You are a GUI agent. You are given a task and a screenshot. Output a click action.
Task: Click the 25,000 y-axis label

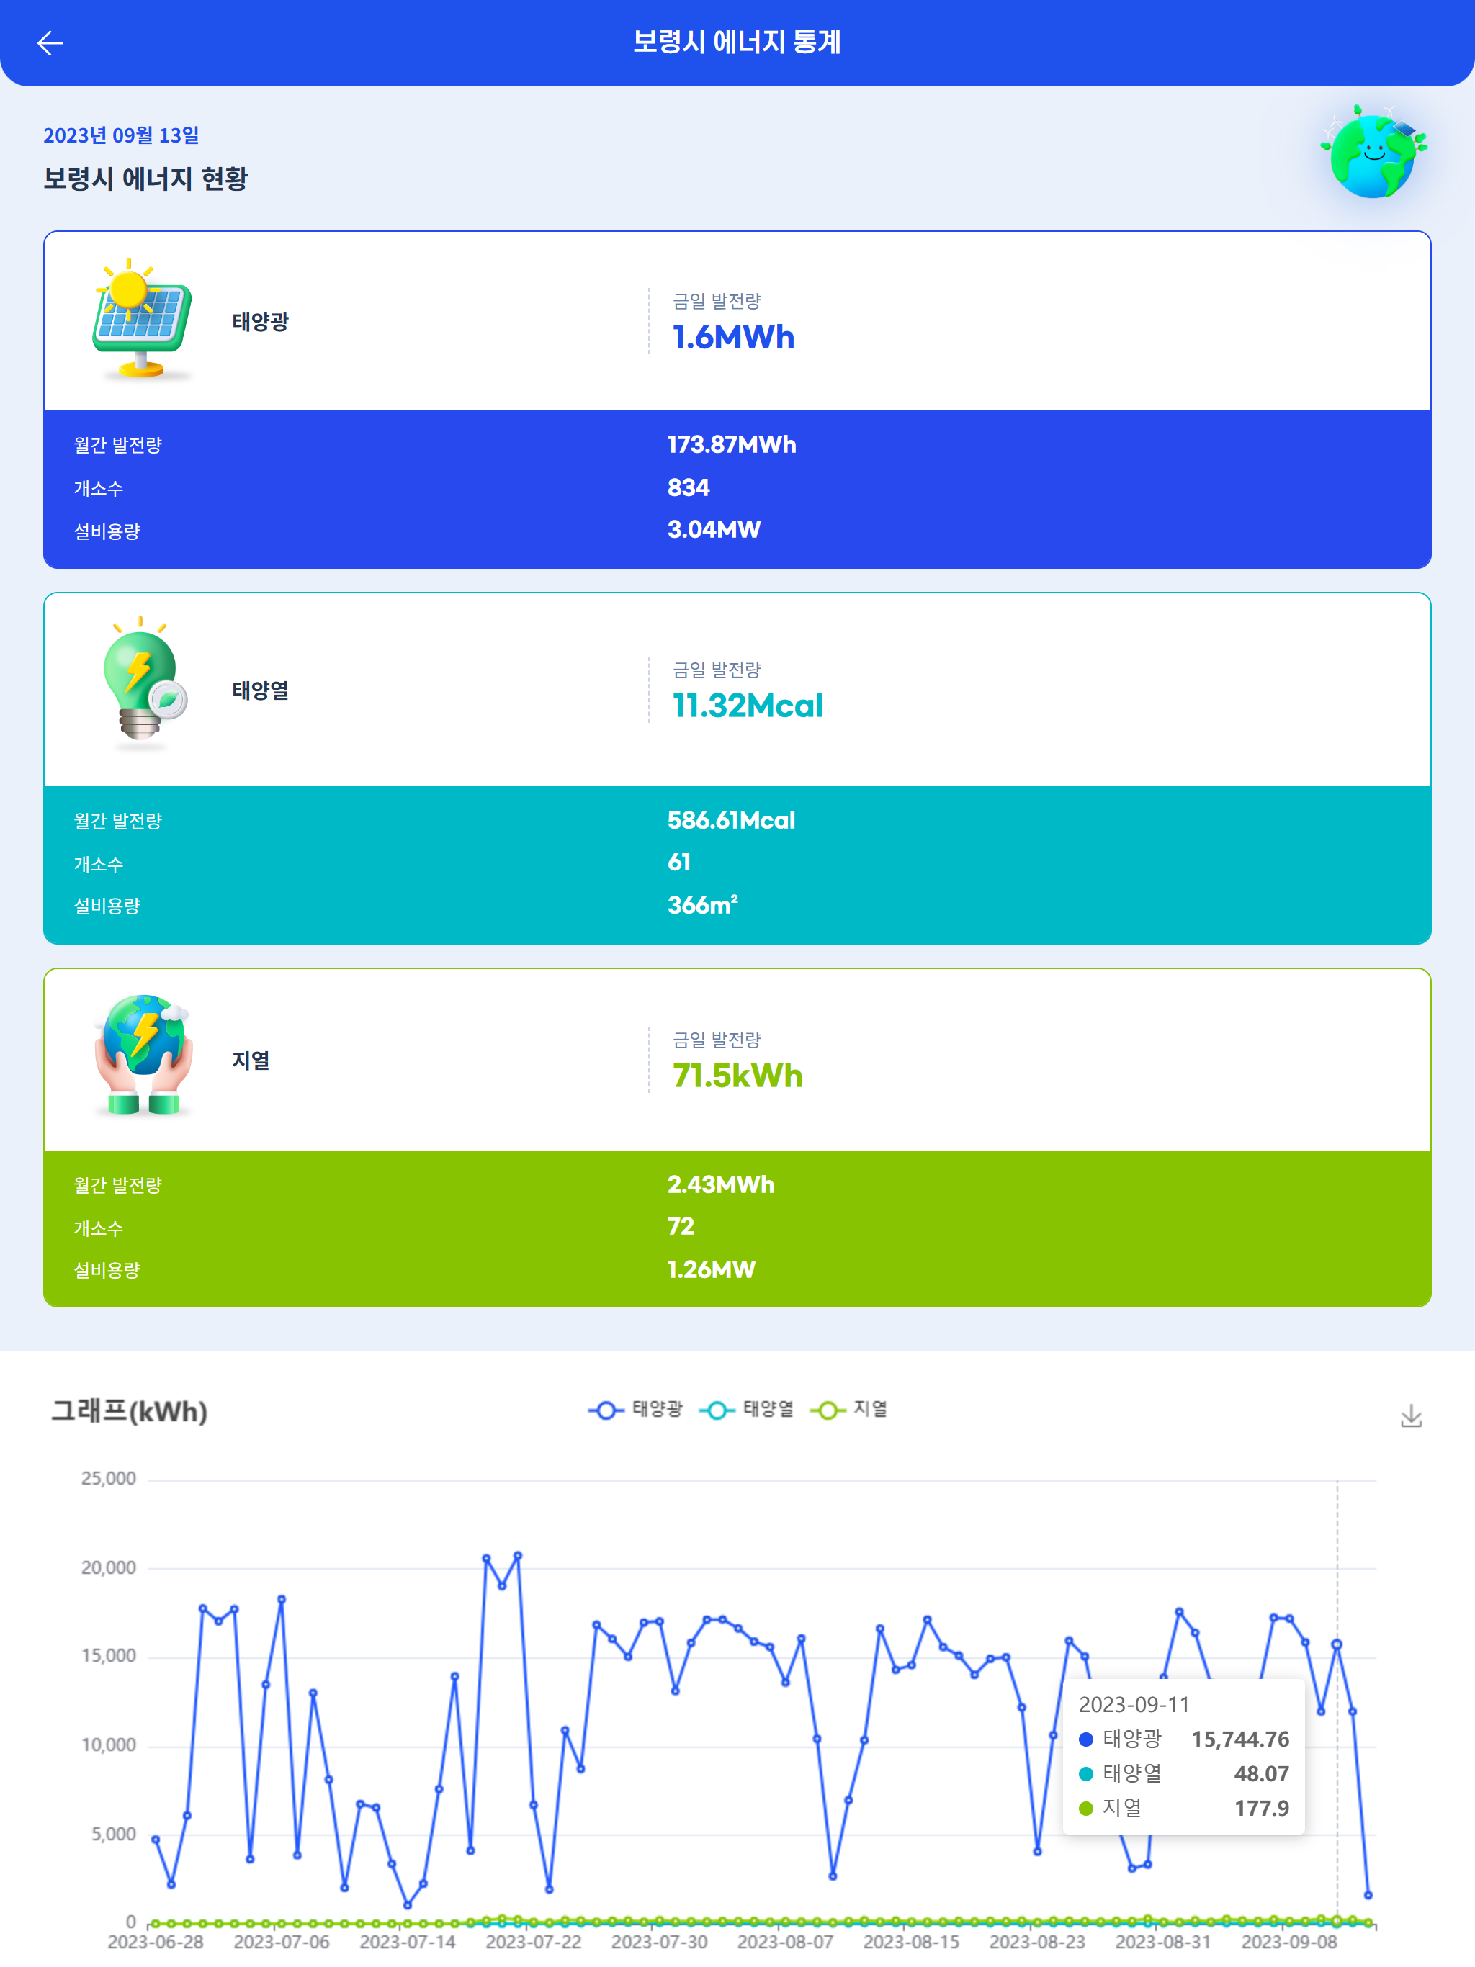(x=109, y=1479)
